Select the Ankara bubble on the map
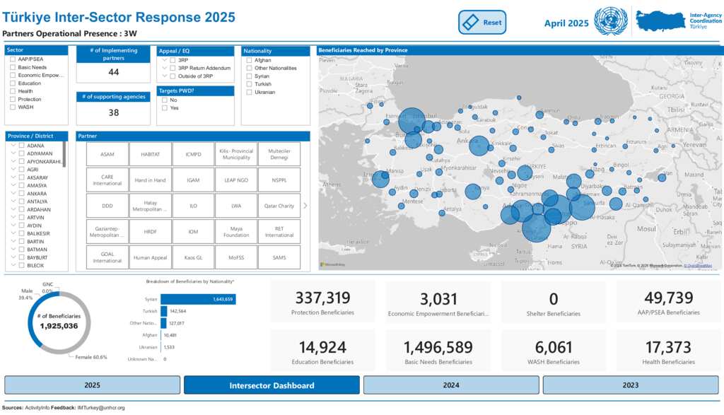This screenshot has height=415, width=724. [x=479, y=146]
